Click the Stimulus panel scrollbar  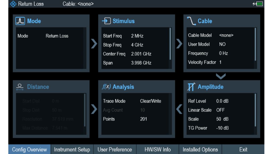coord(170,44)
